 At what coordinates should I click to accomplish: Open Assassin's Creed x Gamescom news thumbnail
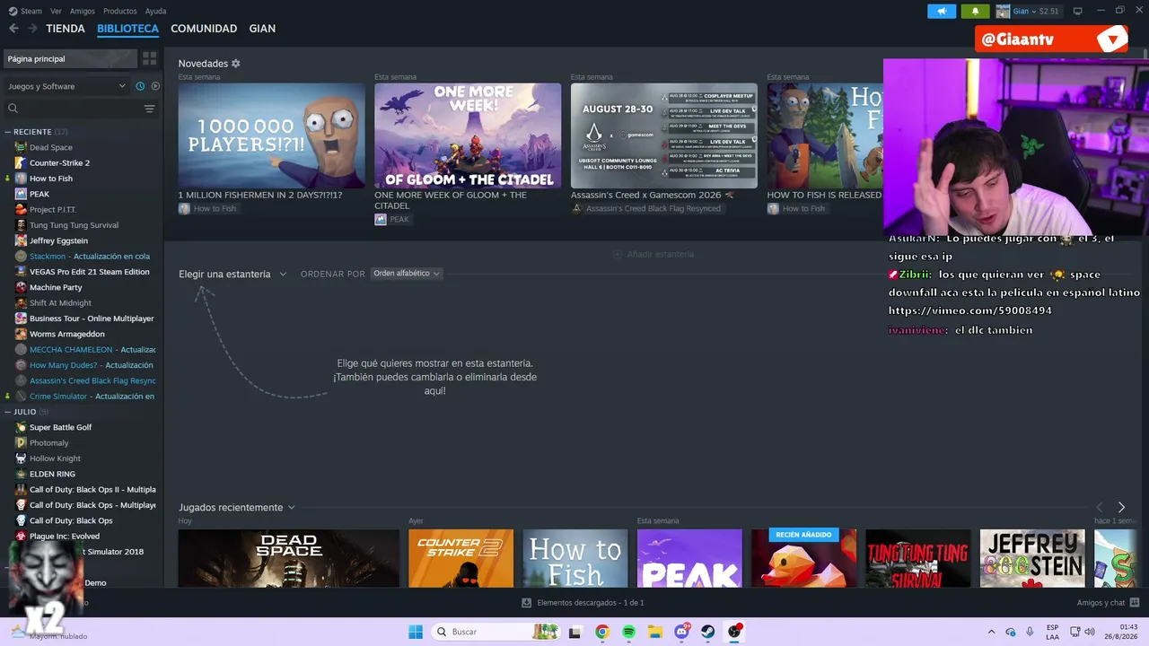click(x=664, y=135)
